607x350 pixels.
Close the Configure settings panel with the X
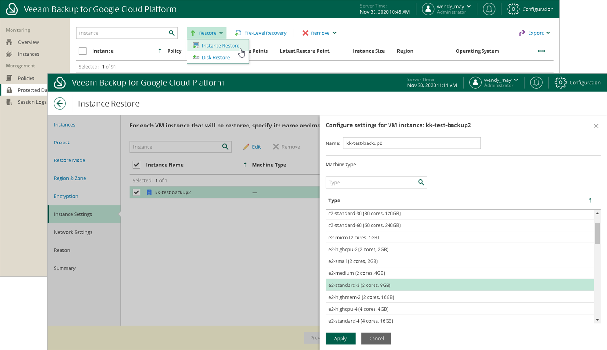596,126
